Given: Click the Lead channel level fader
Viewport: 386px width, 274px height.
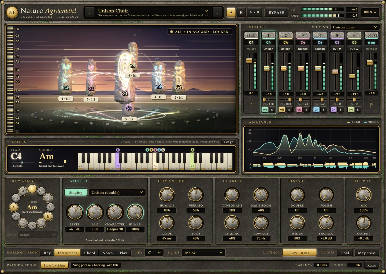Looking at the screenshot, I should pyautogui.click(x=249, y=61).
